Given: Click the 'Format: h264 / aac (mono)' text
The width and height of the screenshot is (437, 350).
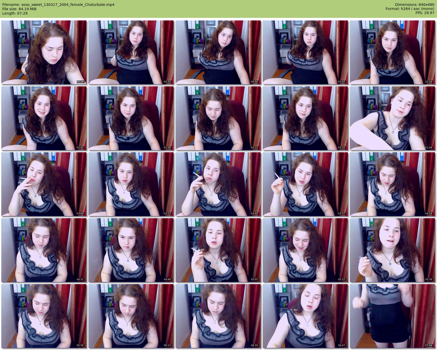Looking at the screenshot, I should pyautogui.click(x=410, y=9).
